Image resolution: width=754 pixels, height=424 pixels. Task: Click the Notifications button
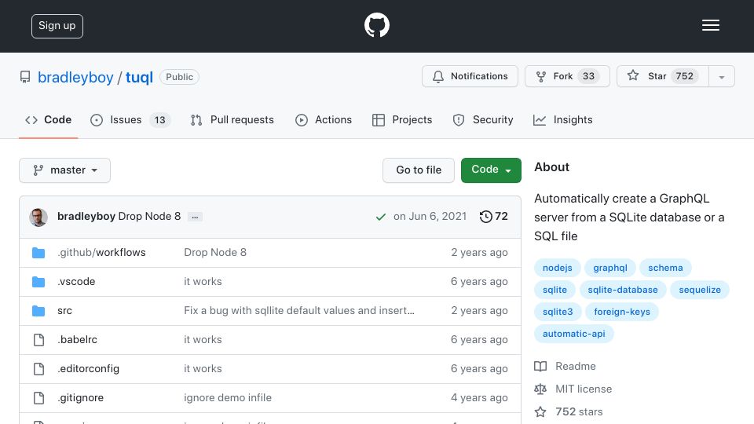coord(470,76)
